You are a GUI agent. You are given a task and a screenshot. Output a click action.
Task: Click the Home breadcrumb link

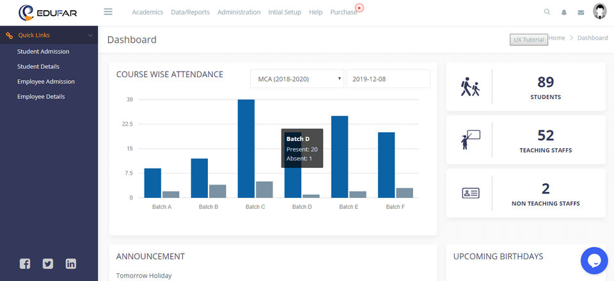pyautogui.click(x=556, y=38)
